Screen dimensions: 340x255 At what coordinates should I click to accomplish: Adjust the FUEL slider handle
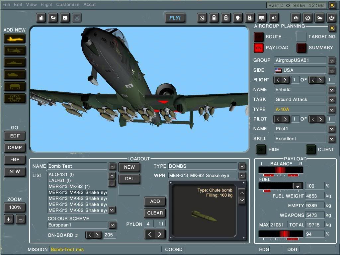click(298, 186)
